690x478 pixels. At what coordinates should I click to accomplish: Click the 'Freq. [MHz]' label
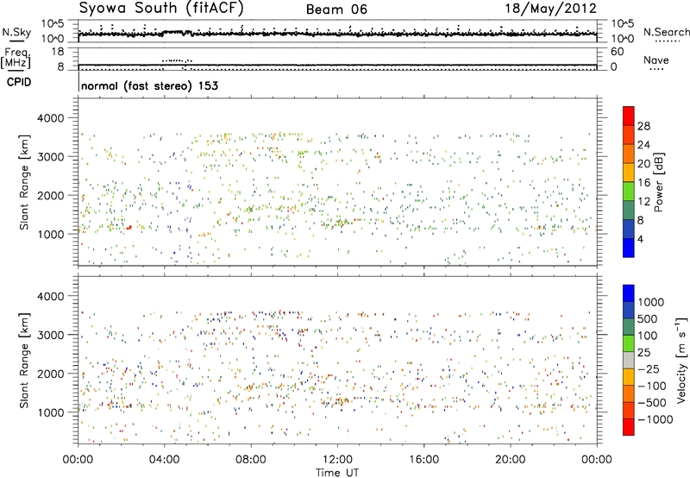click(16, 58)
